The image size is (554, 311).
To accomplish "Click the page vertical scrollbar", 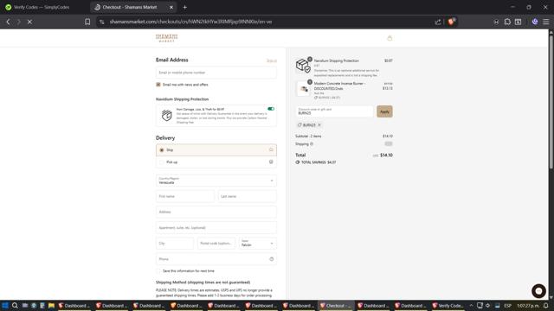I will click(x=551, y=102).
